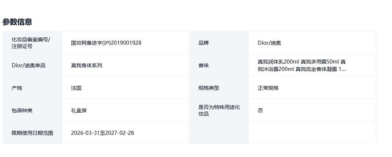Select the date range 2026-03-31至2027-02-28

[x=102, y=133]
